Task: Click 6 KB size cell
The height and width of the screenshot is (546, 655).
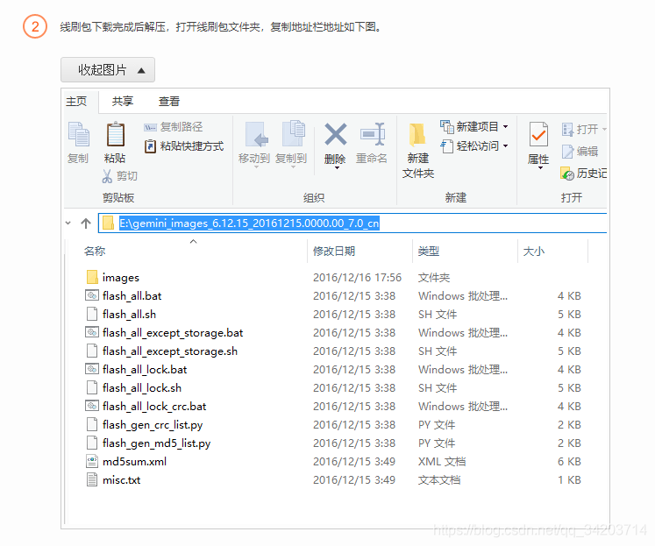Action: point(569,461)
